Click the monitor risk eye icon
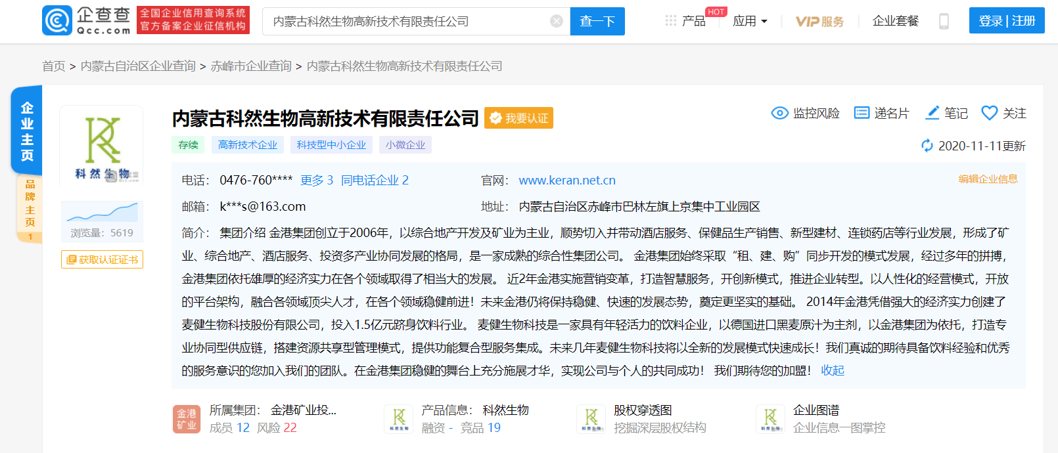The width and height of the screenshot is (1058, 453). (x=779, y=113)
